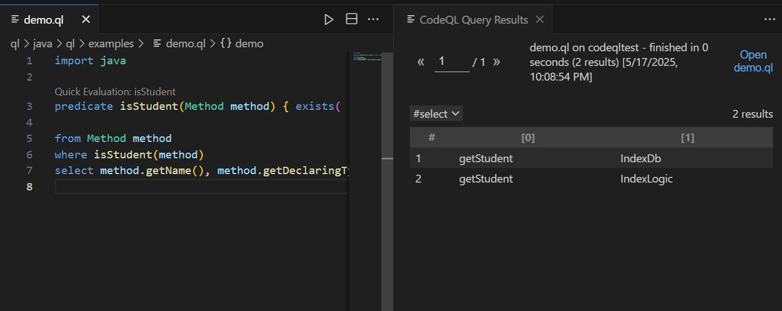This screenshot has width=782, height=311.
Task: Click the Open demo.ql link
Action: (753, 61)
